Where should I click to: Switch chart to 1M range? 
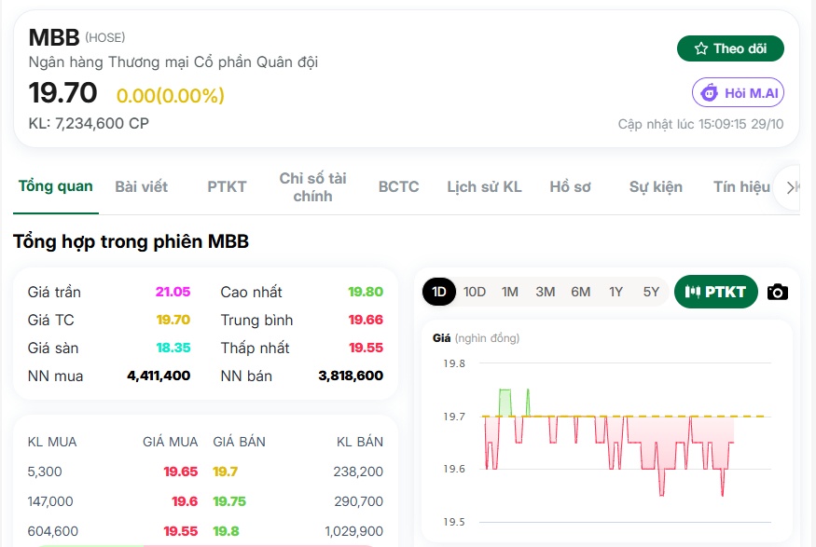[x=510, y=292]
